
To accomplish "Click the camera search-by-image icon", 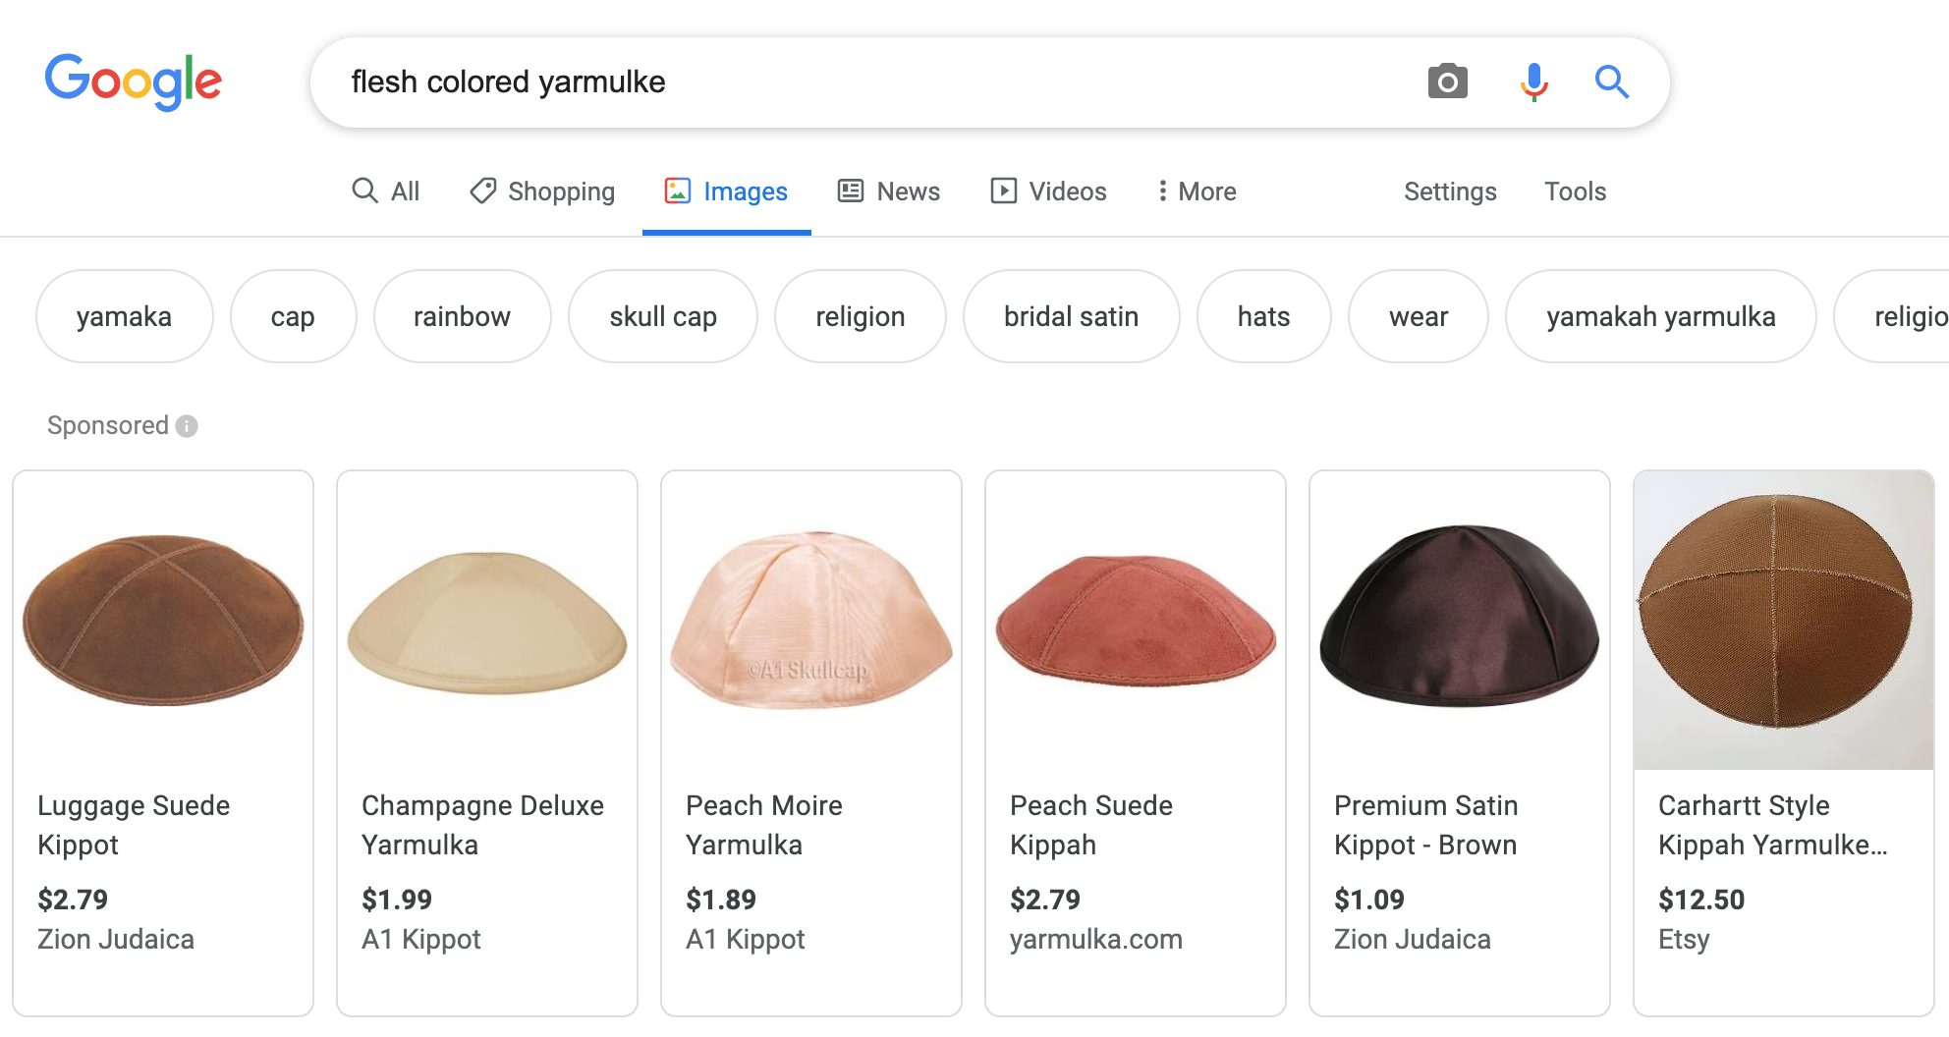I will (x=1447, y=82).
